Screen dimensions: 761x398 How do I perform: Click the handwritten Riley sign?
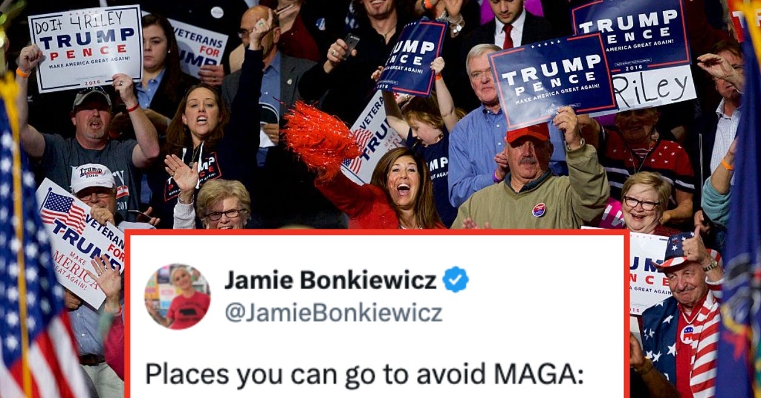tap(653, 90)
